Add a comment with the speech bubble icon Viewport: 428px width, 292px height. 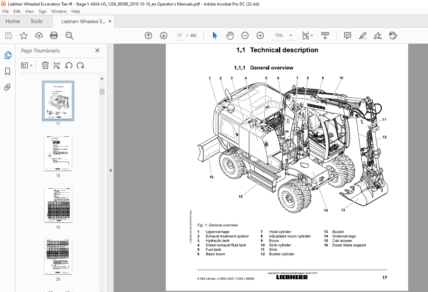coord(348,36)
